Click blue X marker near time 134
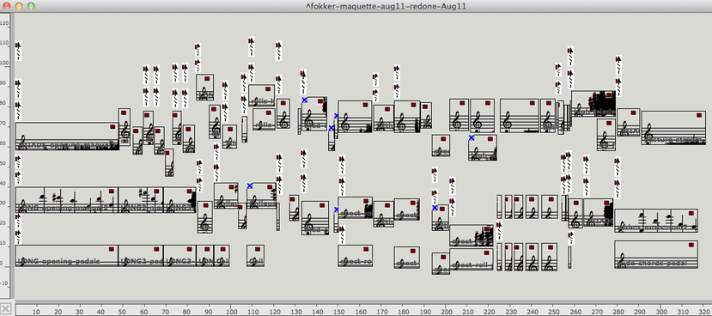712x316 pixels. point(305,100)
